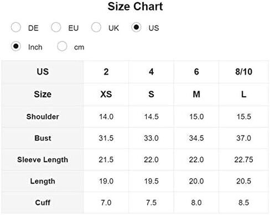Click the Size Chart heading

pyautogui.click(x=135, y=7)
